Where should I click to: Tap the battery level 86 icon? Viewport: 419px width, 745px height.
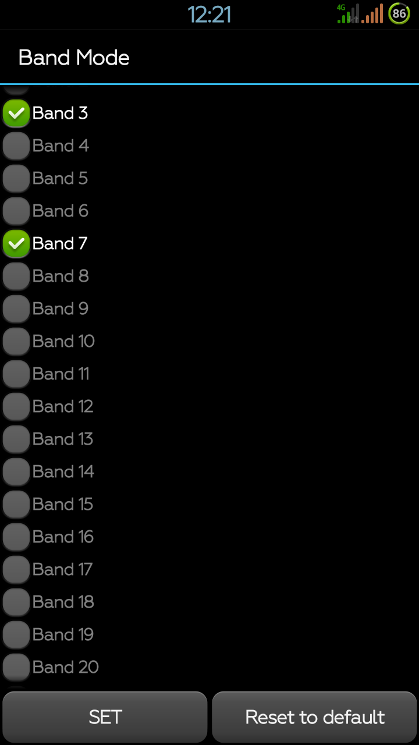[x=399, y=13]
